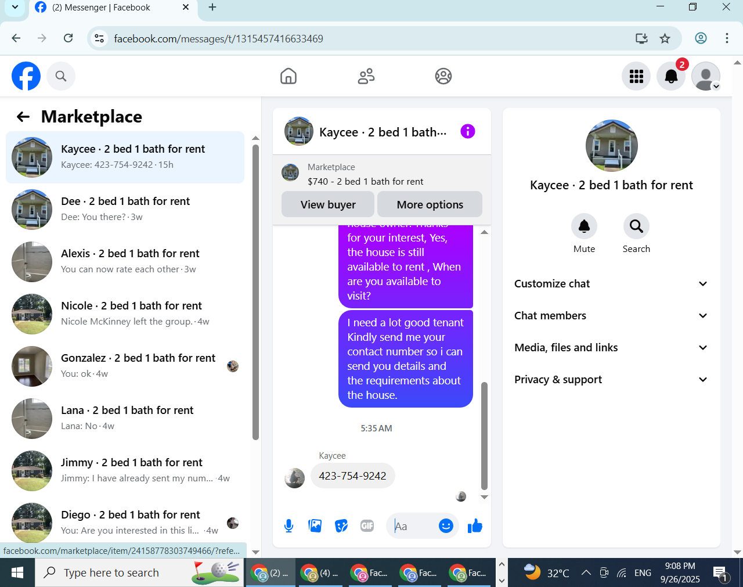Go to the Home feed icon
Screen dimensions: 743x587
pyautogui.click(x=288, y=76)
